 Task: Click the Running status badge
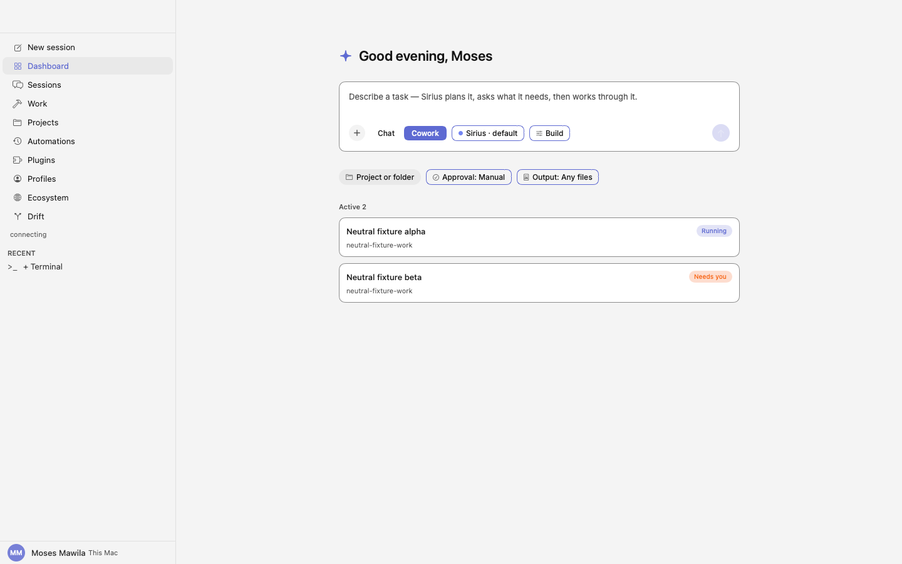714,231
